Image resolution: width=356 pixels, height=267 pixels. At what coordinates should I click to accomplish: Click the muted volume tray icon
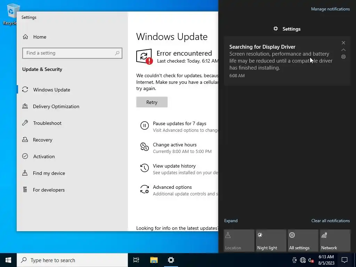pyautogui.click(x=311, y=260)
